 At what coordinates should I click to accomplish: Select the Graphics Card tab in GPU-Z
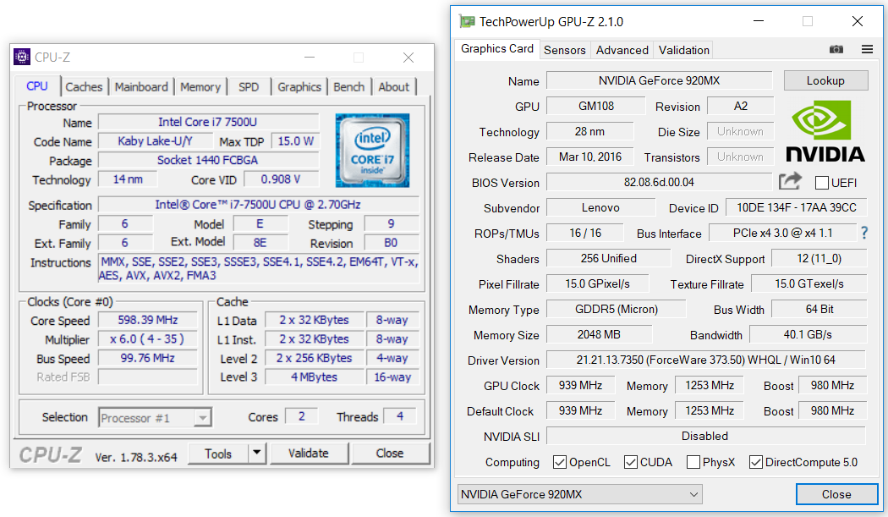coord(497,49)
